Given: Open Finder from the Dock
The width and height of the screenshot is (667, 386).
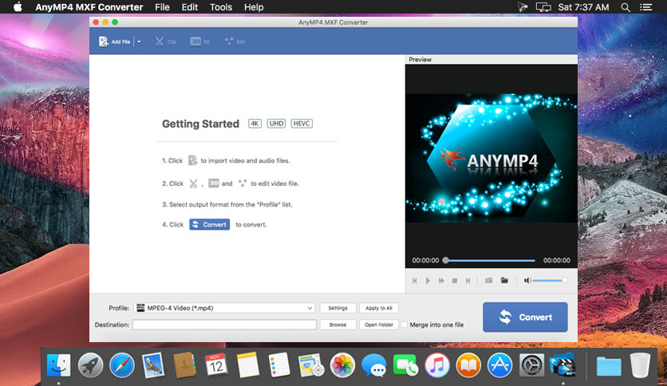Looking at the screenshot, I should point(58,364).
